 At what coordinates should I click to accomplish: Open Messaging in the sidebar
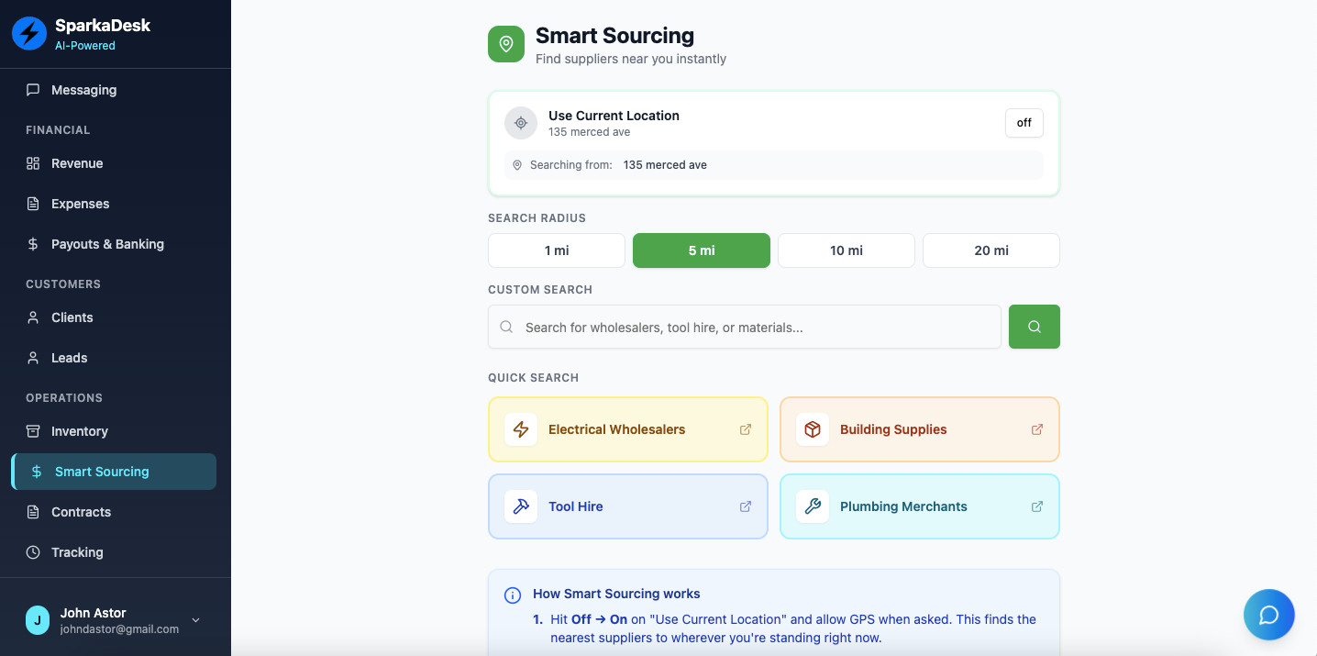click(x=114, y=90)
